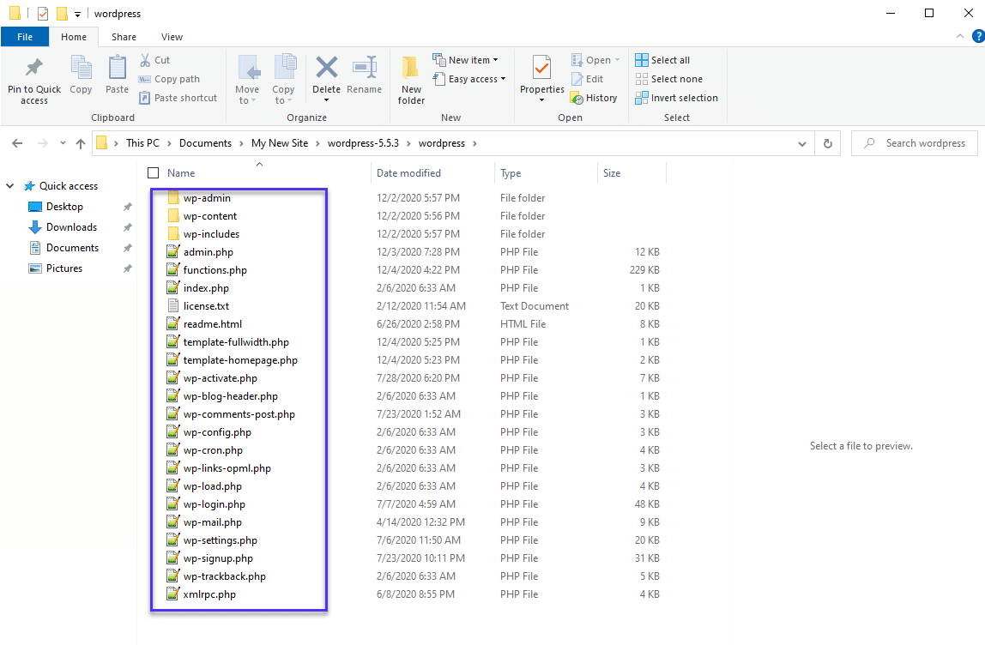The width and height of the screenshot is (985, 645).
Task: Click the refresh icon near the address bar
Action: click(x=827, y=142)
